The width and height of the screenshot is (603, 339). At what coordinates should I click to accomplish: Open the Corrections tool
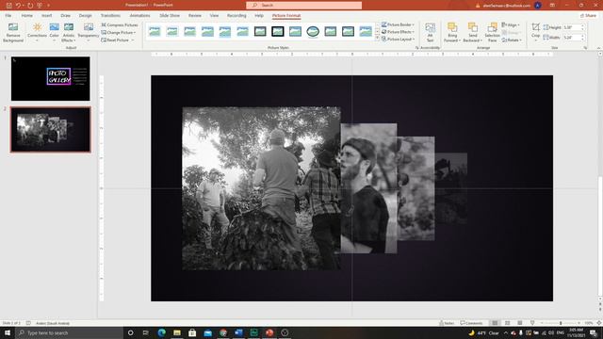[x=37, y=32]
